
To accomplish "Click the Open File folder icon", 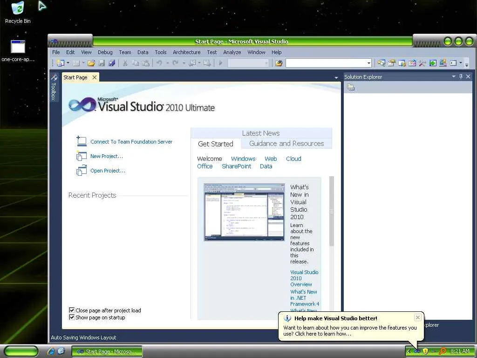I will point(91,63).
